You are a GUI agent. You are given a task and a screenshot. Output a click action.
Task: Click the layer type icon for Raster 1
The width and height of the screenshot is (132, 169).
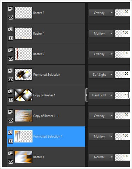pos(10,153)
